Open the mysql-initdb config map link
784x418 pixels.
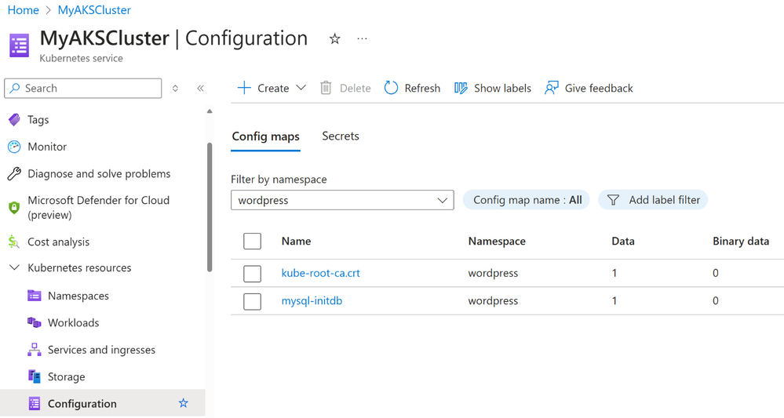tap(312, 301)
